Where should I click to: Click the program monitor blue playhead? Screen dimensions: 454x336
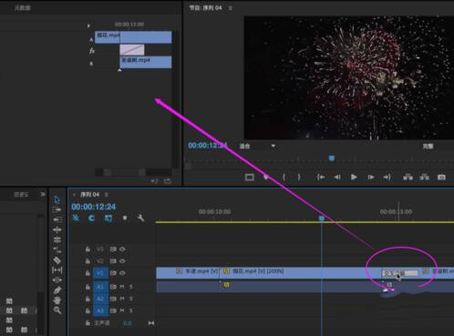pos(332,158)
